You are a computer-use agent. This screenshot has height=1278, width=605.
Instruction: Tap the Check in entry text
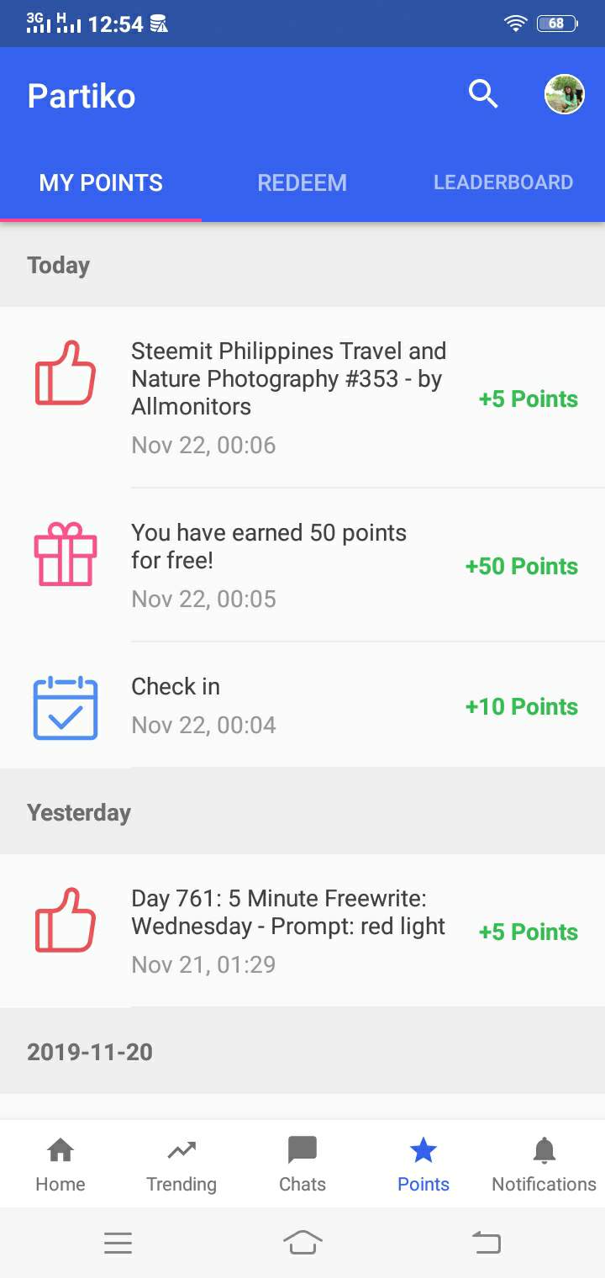click(176, 687)
